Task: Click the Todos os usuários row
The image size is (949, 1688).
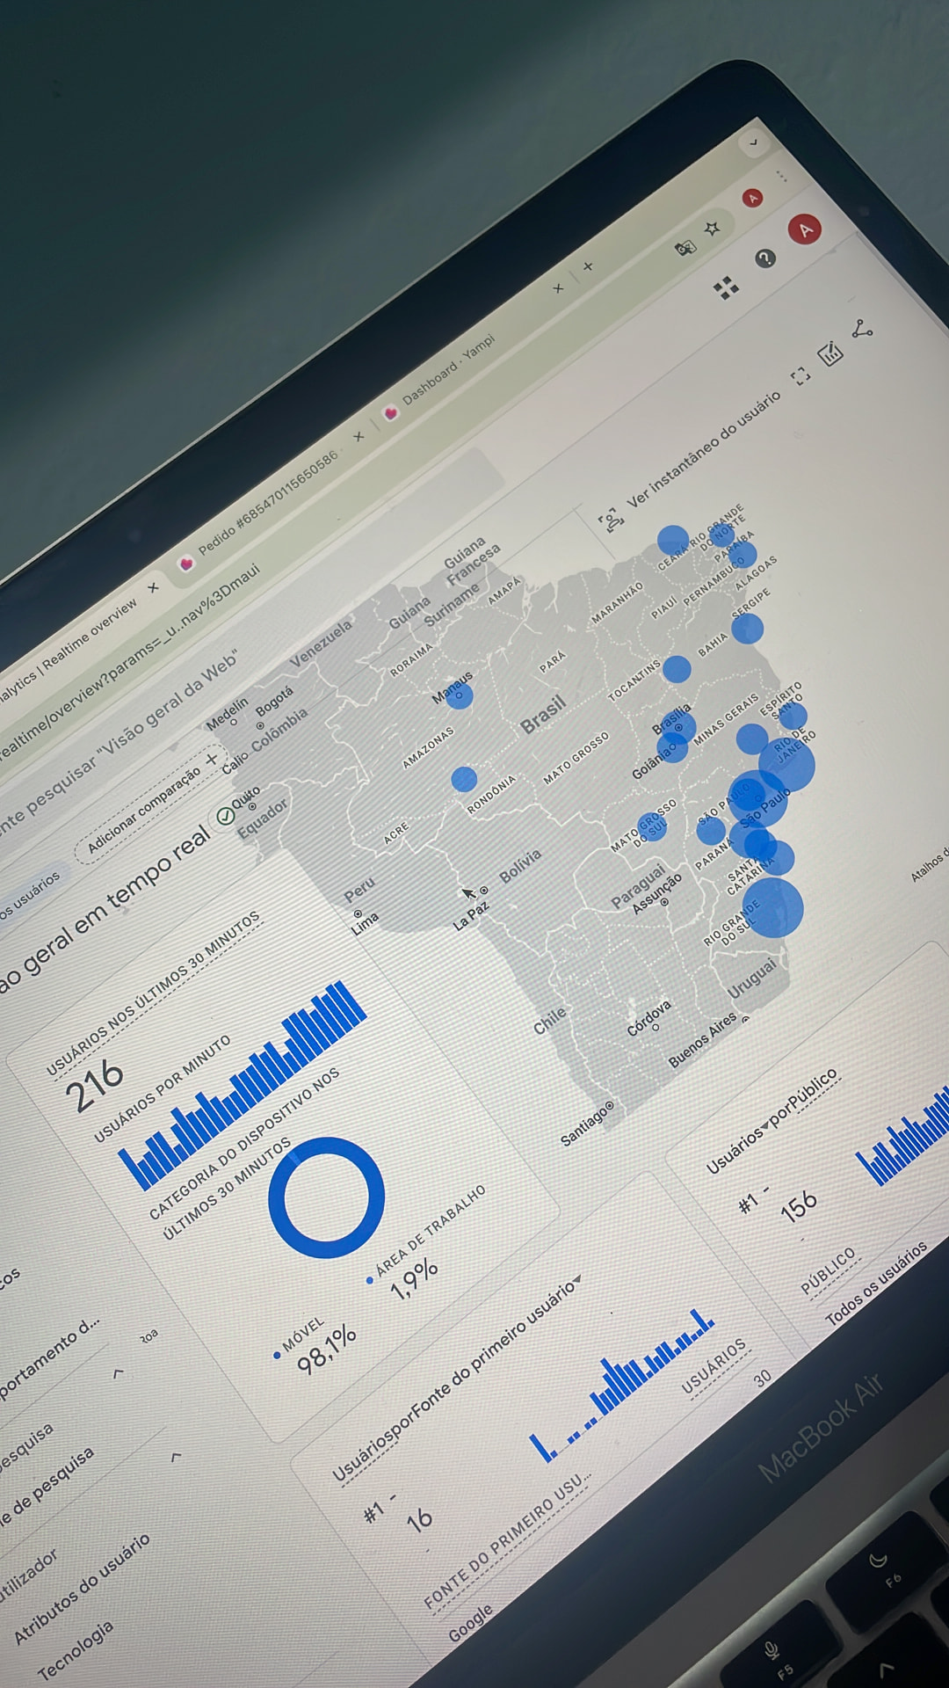Action: click(x=877, y=1284)
